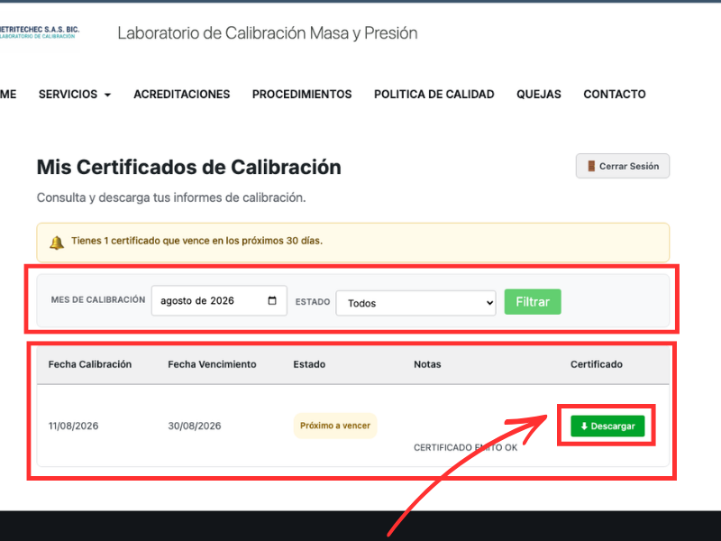721x541 pixels.
Task: Click the bell notification icon in alert
Action: (x=57, y=242)
